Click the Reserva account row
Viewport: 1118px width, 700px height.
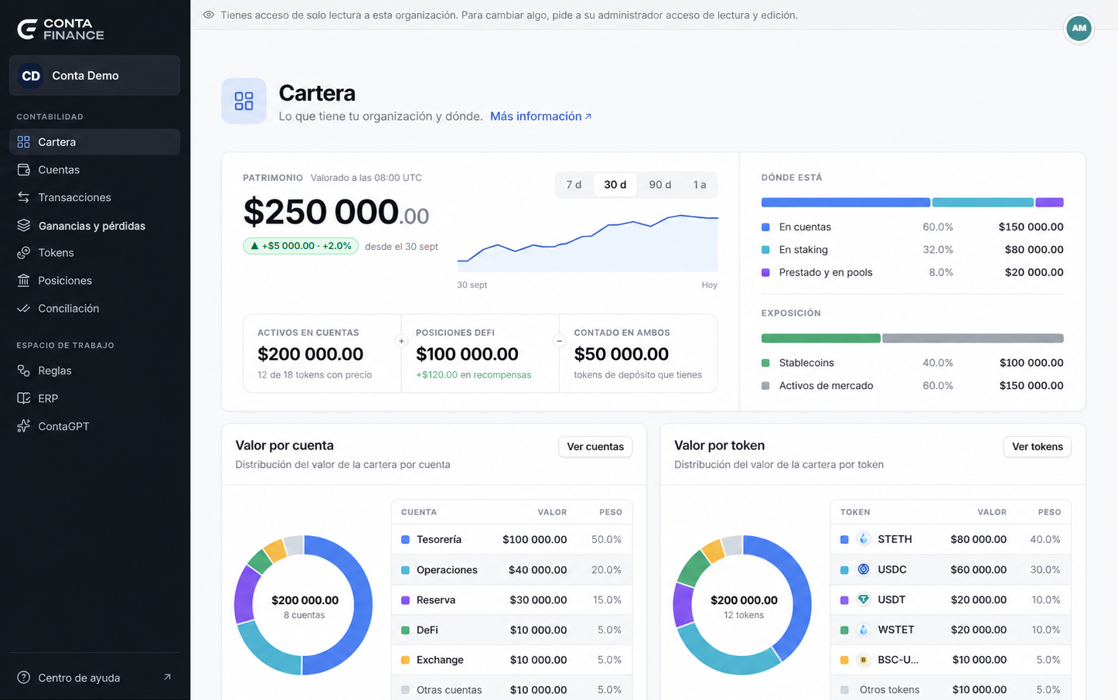point(512,599)
